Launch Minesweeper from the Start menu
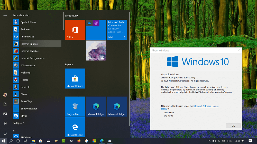This screenshot has height=144, width=257. pos(37,65)
